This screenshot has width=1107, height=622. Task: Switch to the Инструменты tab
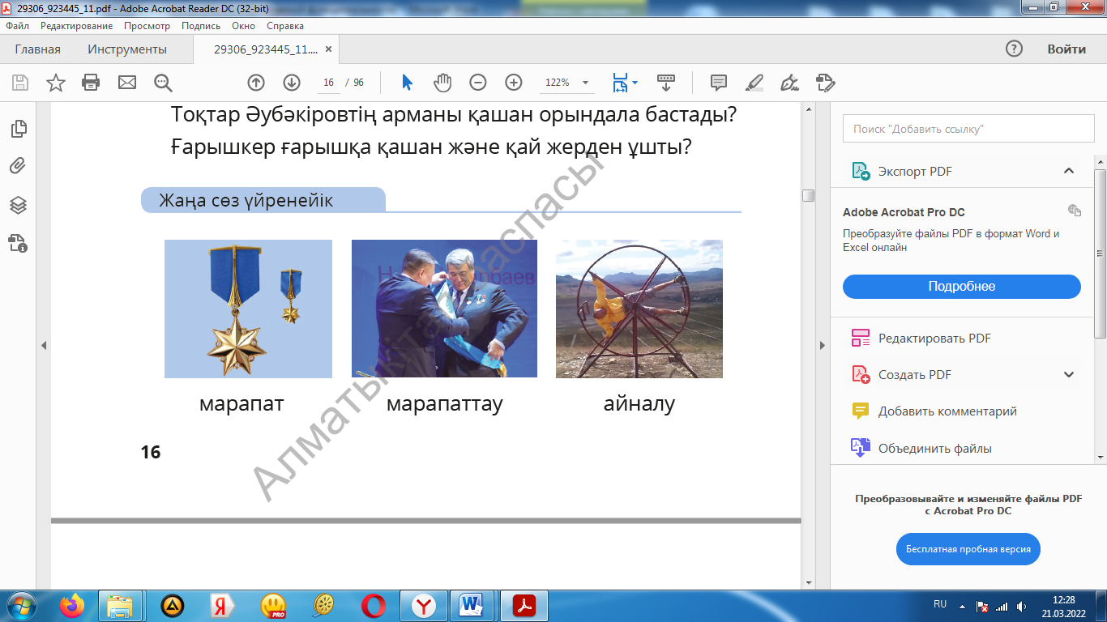click(x=127, y=49)
